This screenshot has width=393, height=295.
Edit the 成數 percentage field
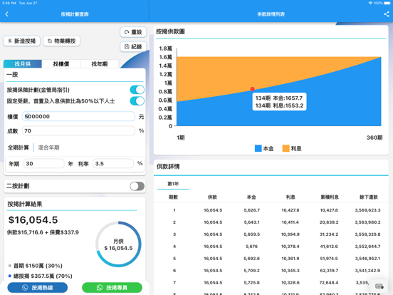click(x=78, y=130)
